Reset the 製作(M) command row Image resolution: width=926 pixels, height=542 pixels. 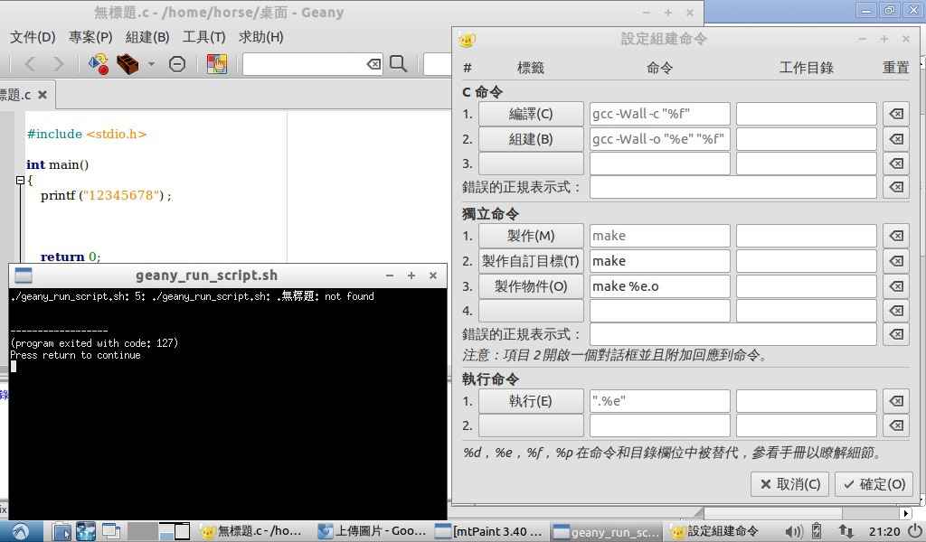(896, 236)
